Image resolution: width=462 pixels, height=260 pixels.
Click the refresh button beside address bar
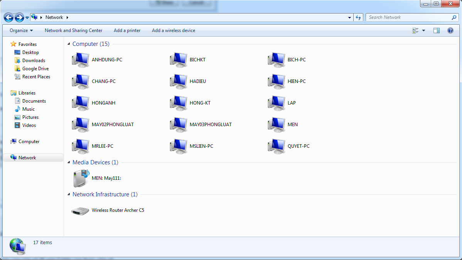(x=358, y=17)
